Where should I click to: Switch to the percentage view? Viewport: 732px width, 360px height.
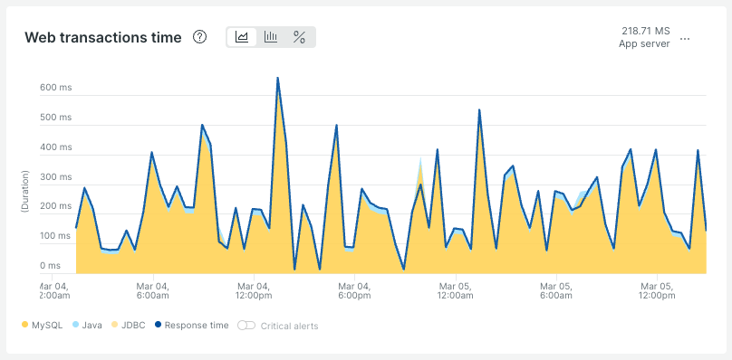click(299, 37)
